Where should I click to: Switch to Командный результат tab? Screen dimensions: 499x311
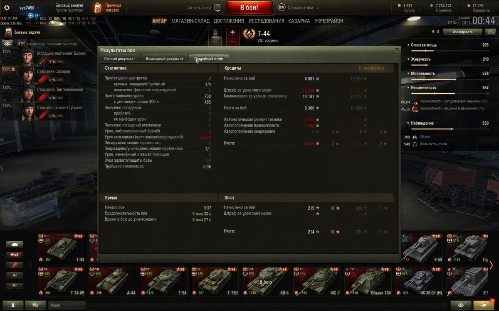point(164,59)
